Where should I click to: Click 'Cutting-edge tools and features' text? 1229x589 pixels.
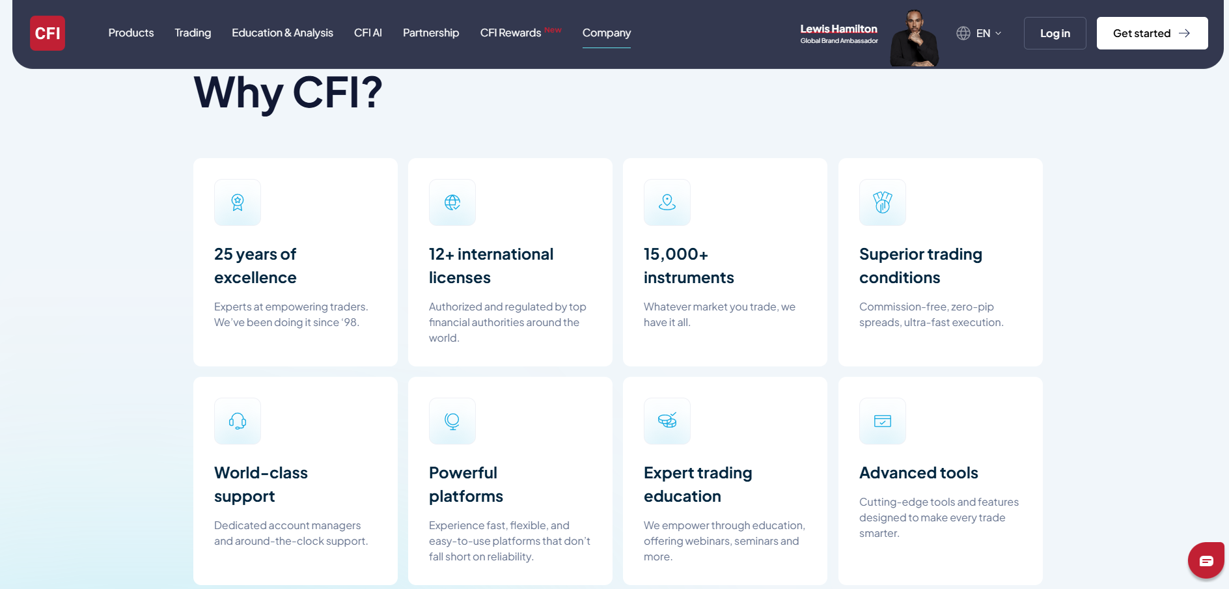point(939,517)
